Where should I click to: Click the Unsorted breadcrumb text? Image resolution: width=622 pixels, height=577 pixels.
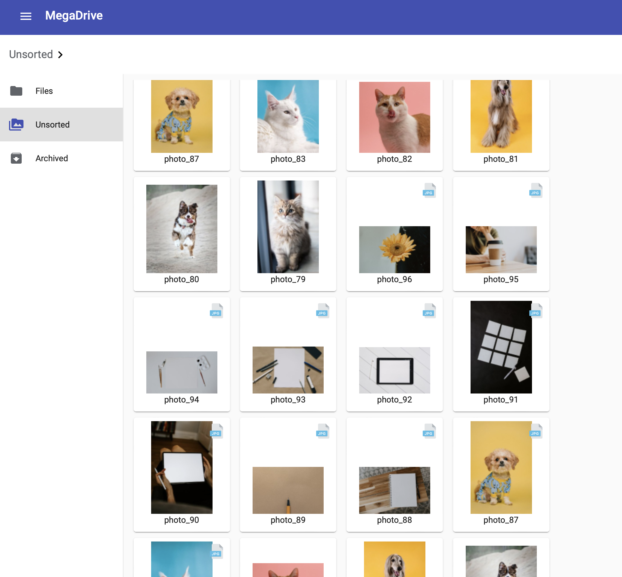pyautogui.click(x=31, y=54)
